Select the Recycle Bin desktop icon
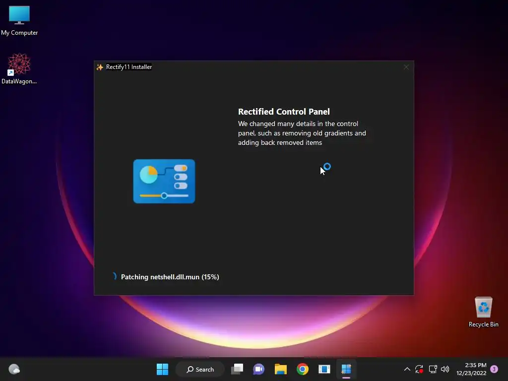The height and width of the screenshot is (381, 508). click(x=483, y=312)
